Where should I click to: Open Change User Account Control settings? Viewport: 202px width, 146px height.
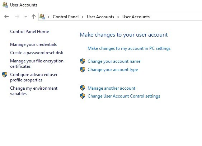(124, 96)
